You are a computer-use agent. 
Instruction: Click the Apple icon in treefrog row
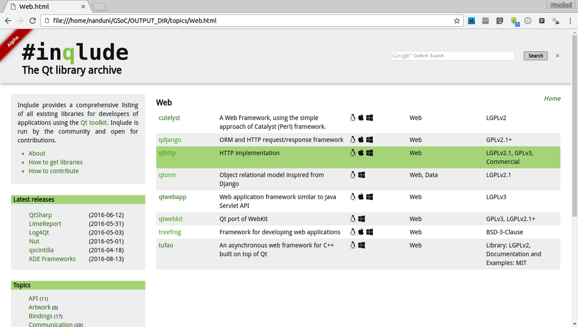tap(361, 232)
